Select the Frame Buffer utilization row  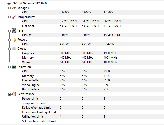click(x=93, y=80)
